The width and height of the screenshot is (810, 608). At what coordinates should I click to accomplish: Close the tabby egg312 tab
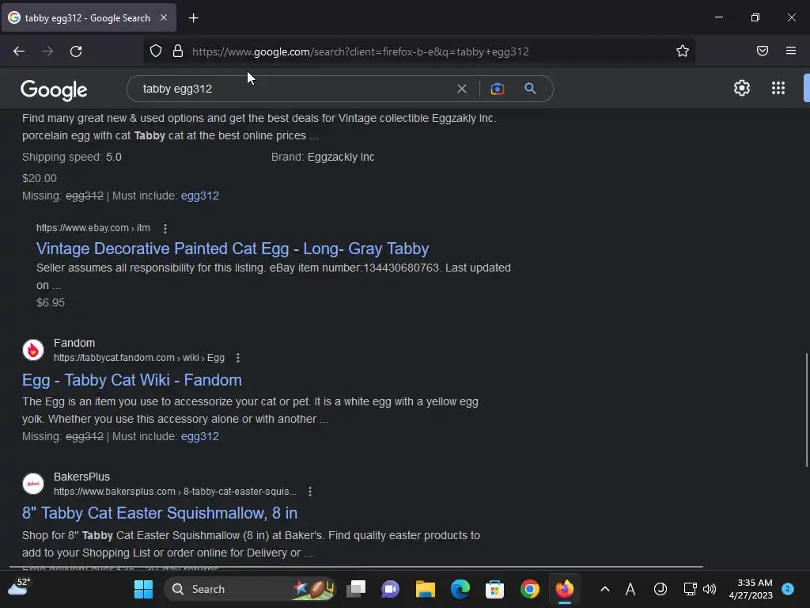tap(164, 17)
